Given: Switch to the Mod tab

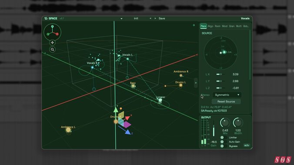Looking at the screenshot, I should point(224,26).
